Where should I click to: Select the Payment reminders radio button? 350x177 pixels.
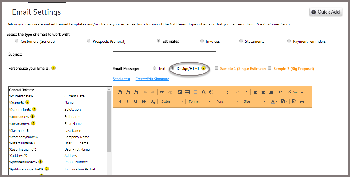coord(289,41)
